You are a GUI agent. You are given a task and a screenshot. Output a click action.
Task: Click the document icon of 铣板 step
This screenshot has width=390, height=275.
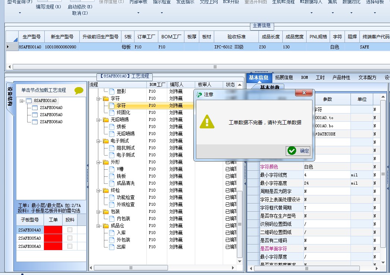pyautogui.click(x=112, y=176)
